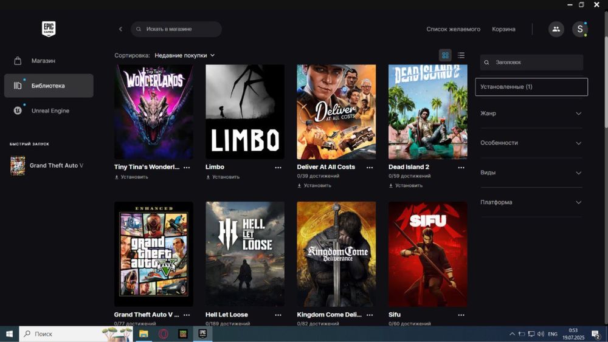This screenshot has height=342, width=608.
Task: Install Limbo via Установить
Action: (223, 177)
